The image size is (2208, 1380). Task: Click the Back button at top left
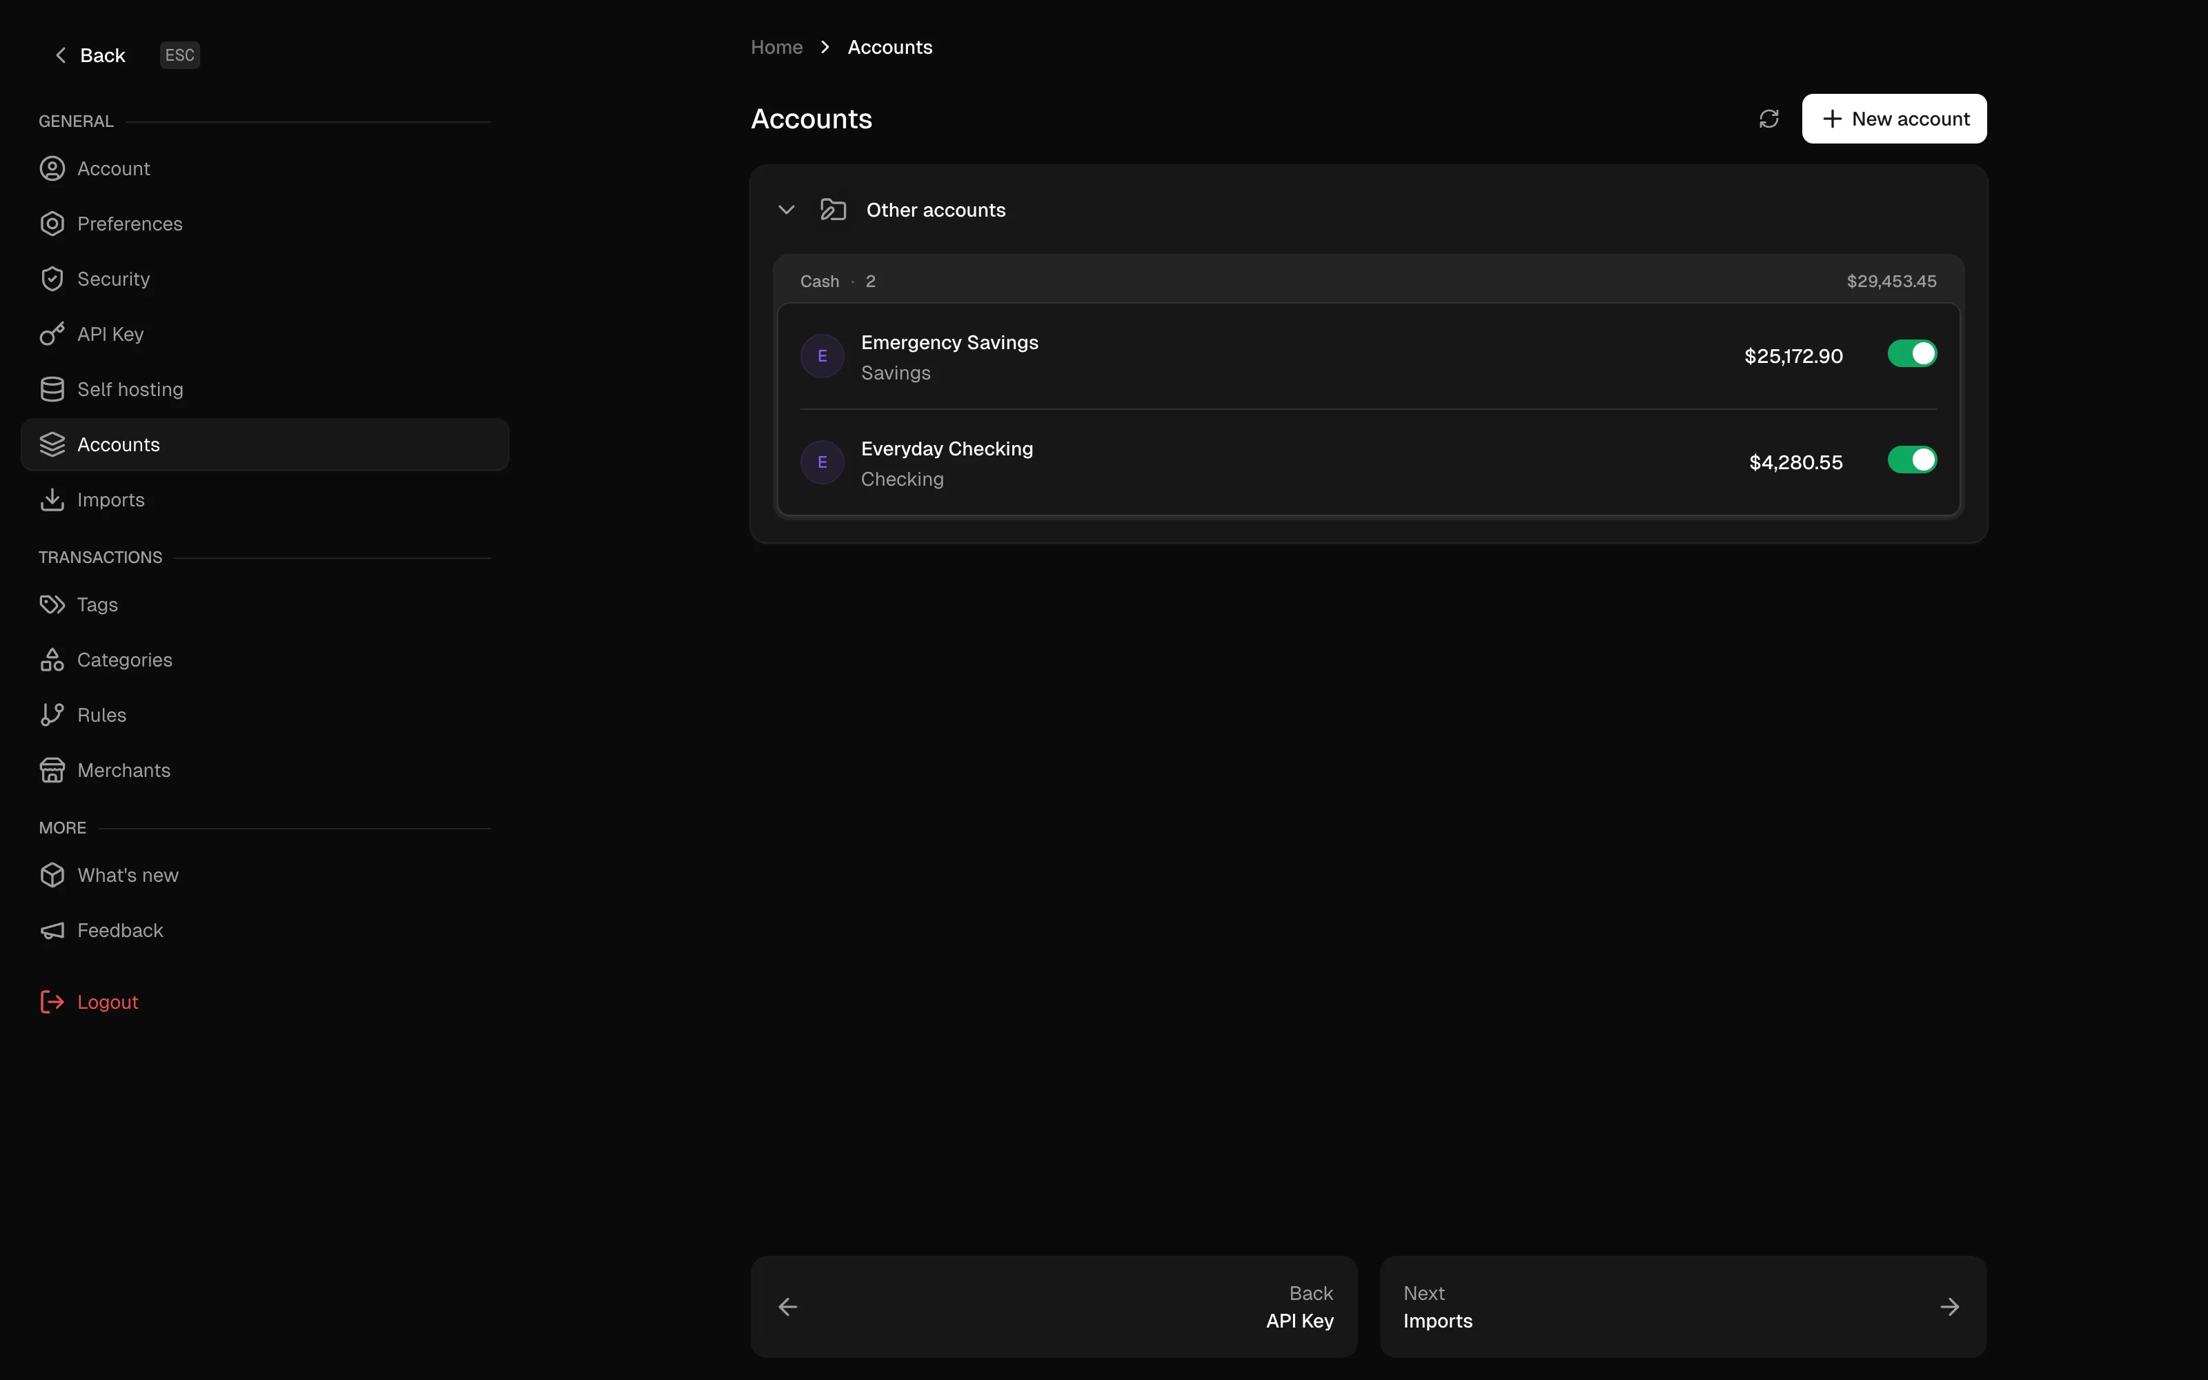pyautogui.click(x=90, y=56)
